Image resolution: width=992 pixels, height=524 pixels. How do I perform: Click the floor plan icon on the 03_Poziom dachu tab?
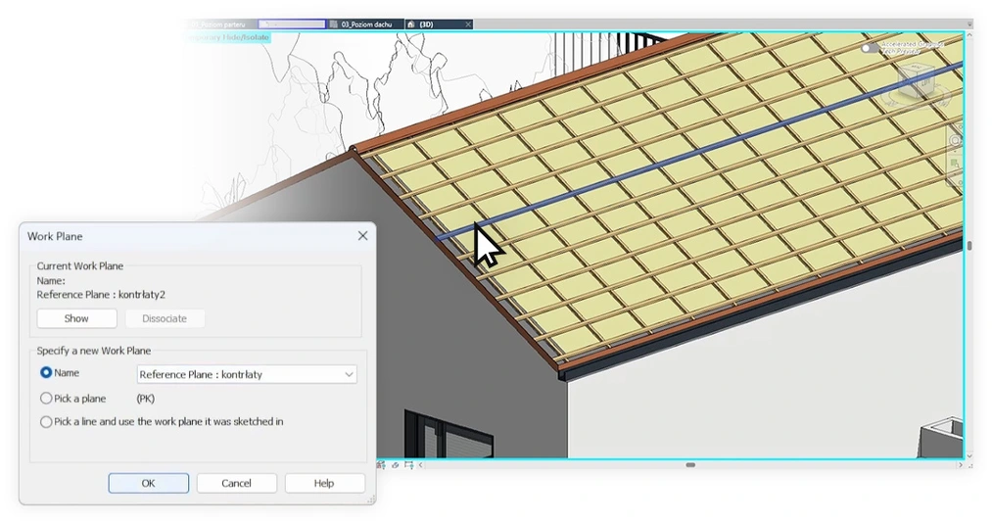[333, 24]
